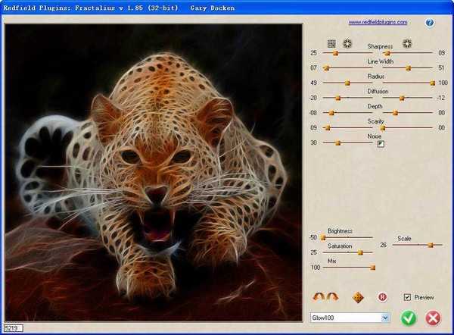Click the red circular reset icon
Screen dimensions: 454x335
tap(382, 296)
